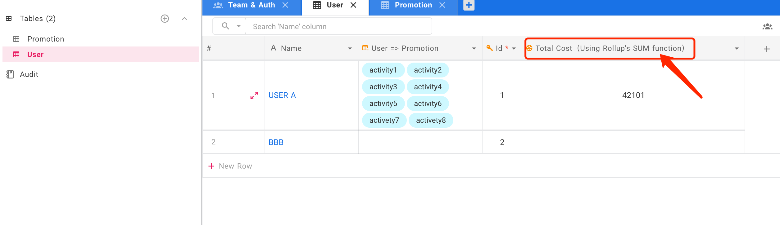The height and width of the screenshot is (225, 780).
Task: Open Name column dropdown menu
Action: pos(350,49)
